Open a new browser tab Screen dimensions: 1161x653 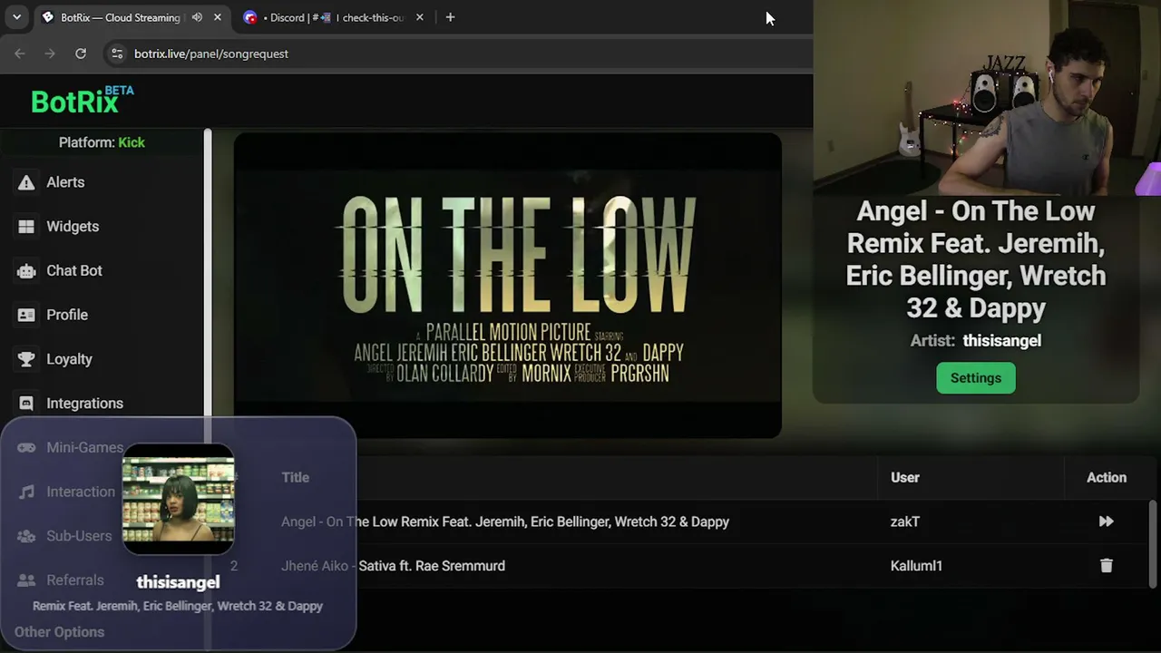450,17
